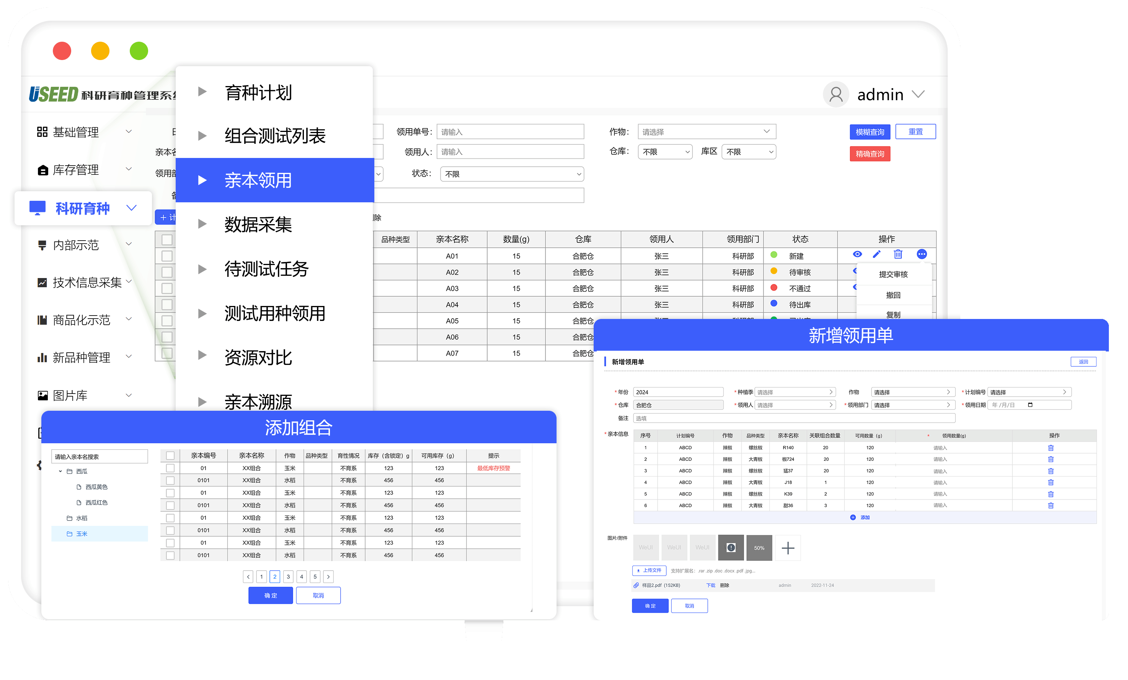Click the 技术信息采集 chart icon
Screen dimensions: 1128x680
[42, 283]
